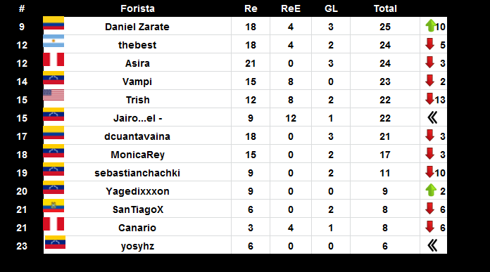Click the Total column header
490x272 pixels.
coord(385,8)
